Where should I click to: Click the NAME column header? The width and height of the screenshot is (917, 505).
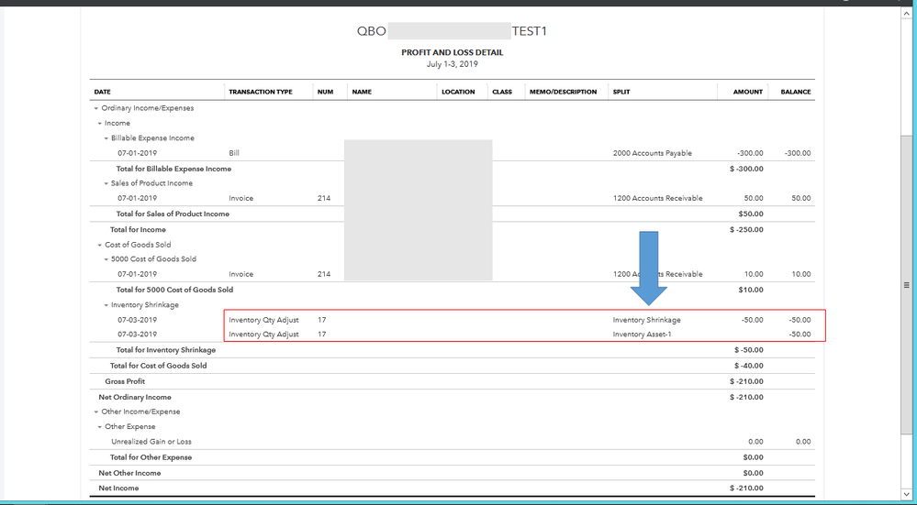pos(362,93)
